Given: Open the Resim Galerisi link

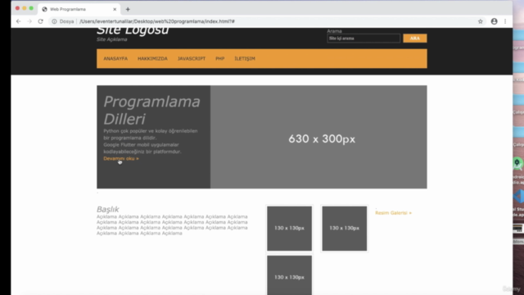Looking at the screenshot, I should [393, 213].
